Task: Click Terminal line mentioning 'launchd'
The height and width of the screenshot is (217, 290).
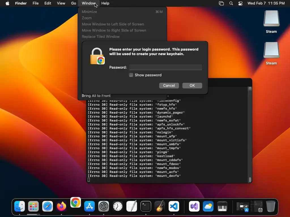Action: pyautogui.click(x=130, y=116)
